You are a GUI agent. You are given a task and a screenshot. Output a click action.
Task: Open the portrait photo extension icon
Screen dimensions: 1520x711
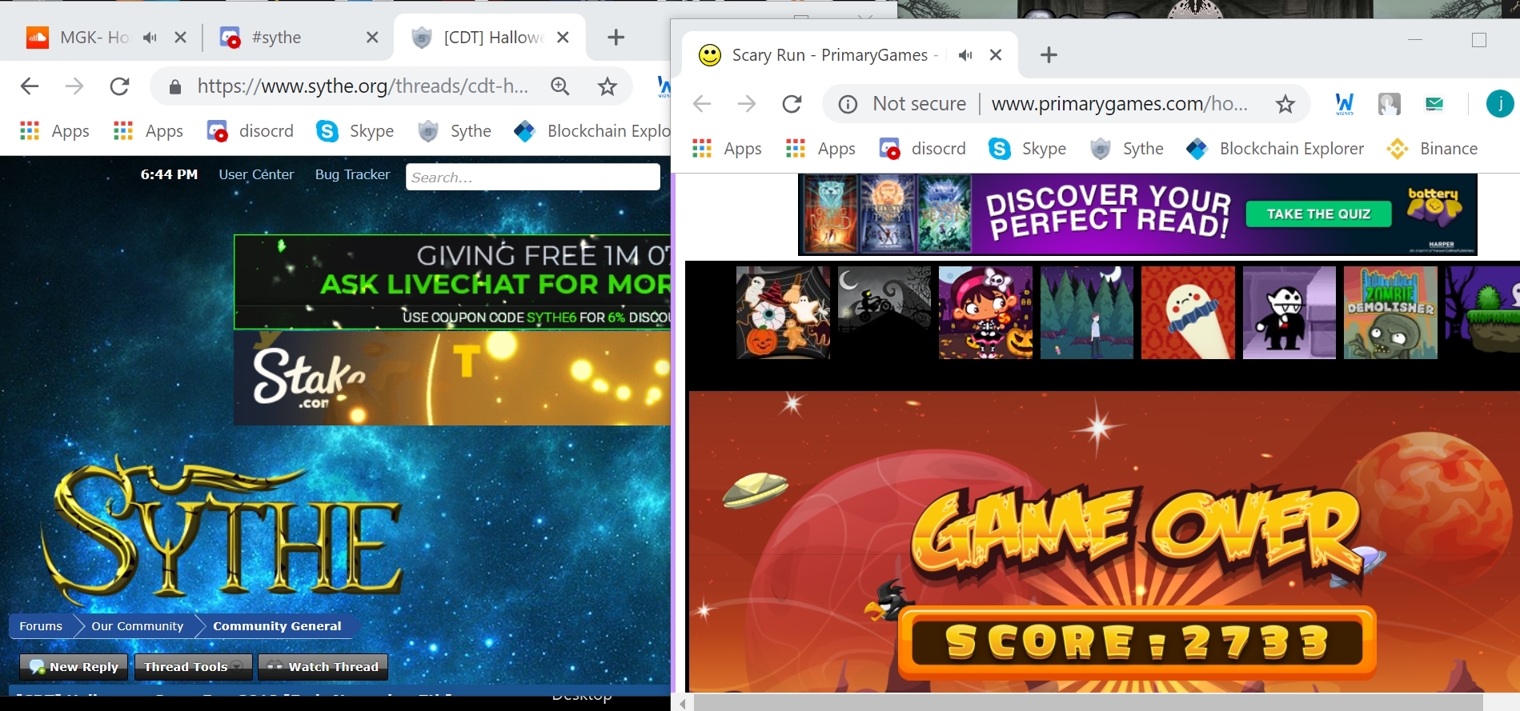[x=1390, y=104]
